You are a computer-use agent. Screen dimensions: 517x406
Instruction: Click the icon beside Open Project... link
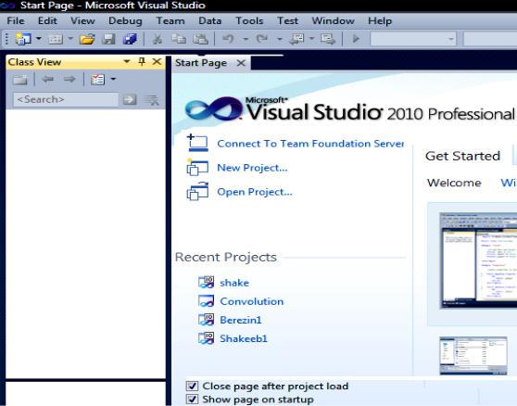197,191
